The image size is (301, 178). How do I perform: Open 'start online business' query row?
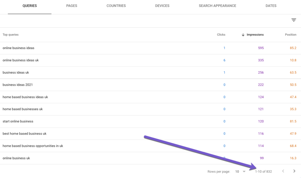(x=18, y=121)
